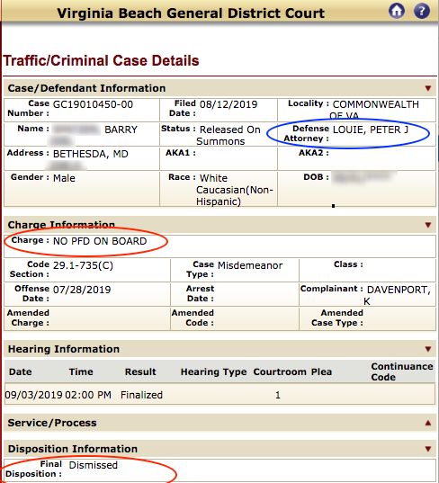Expand the Service/Process section arrow
The width and height of the screenshot is (439, 483).
click(x=428, y=423)
